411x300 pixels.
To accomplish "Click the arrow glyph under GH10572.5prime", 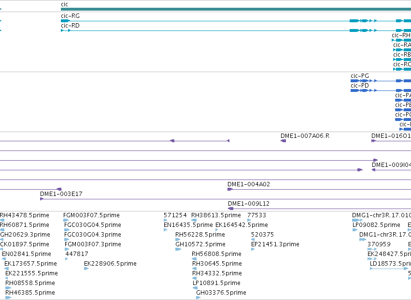I will pyautogui.click(x=178, y=249).
